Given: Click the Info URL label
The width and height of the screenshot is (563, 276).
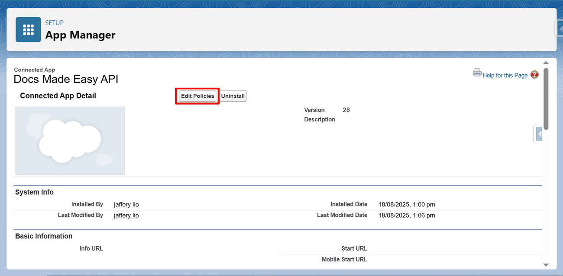Looking at the screenshot, I should (x=91, y=248).
